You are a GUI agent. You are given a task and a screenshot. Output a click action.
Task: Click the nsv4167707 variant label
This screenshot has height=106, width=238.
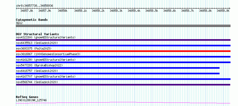46,76
